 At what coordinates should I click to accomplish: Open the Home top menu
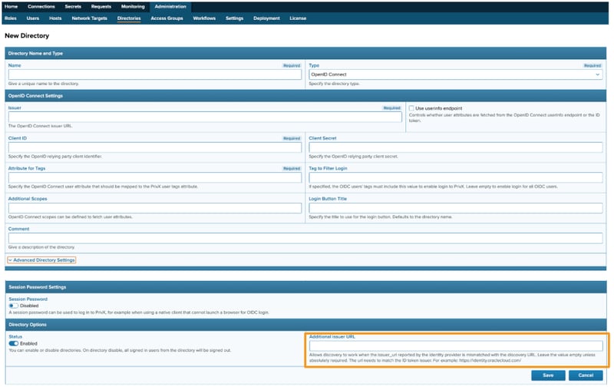(x=11, y=6)
